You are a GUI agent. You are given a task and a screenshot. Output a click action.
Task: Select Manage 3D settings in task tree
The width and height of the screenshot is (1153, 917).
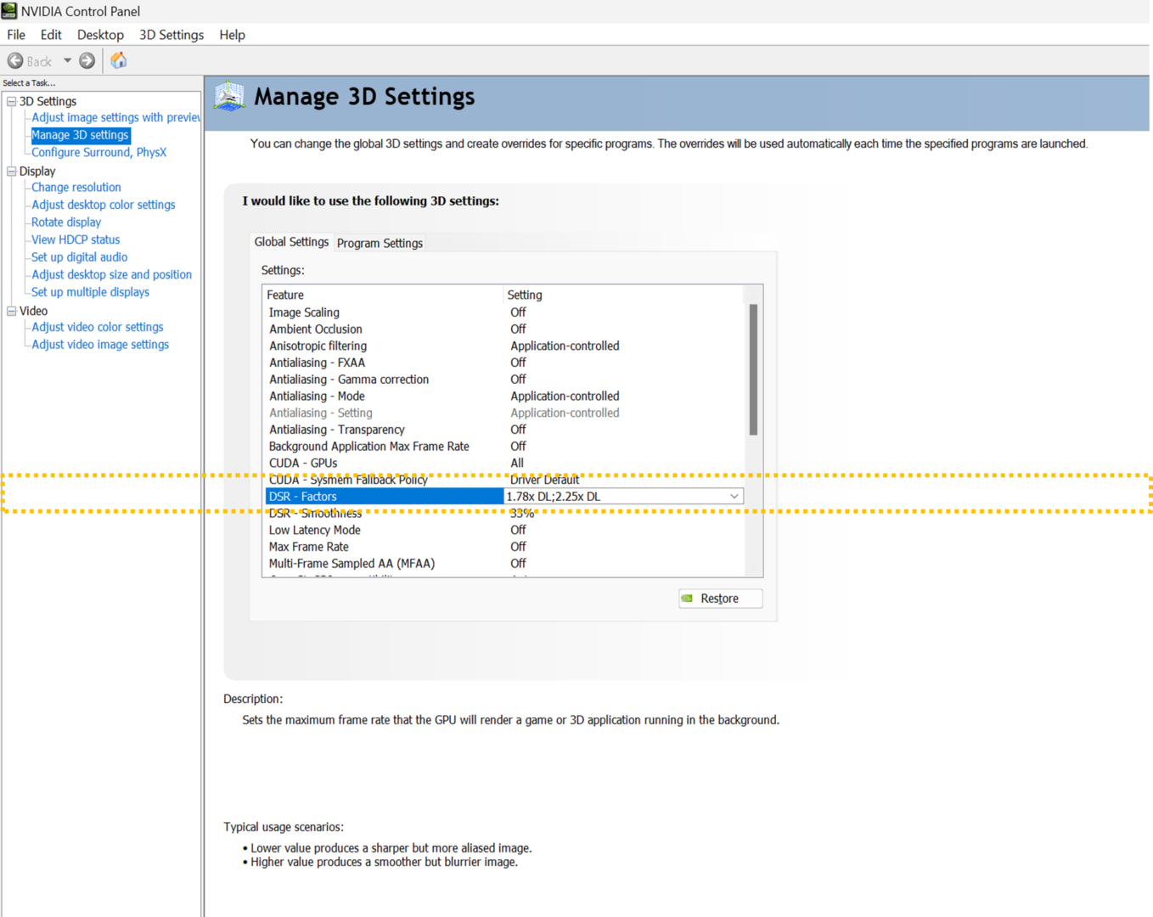tap(81, 135)
